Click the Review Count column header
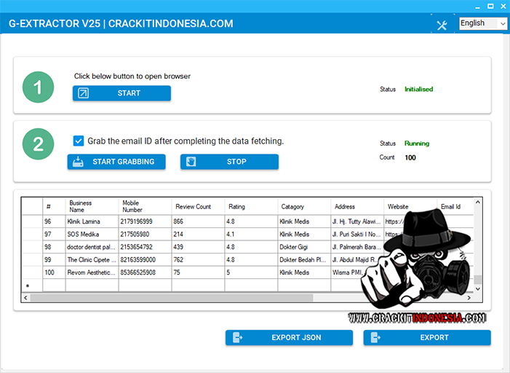The width and height of the screenshot is (510, 373). 198,206
